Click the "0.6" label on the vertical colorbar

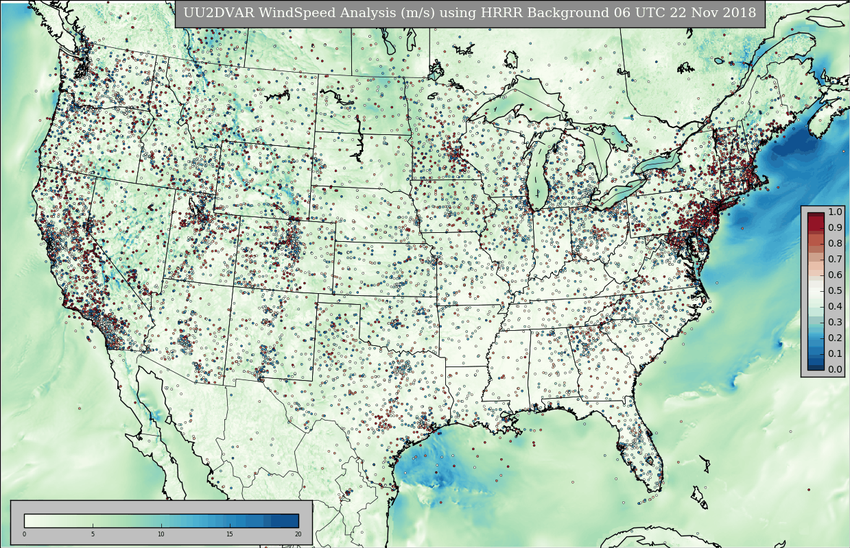(x=835, y=275)
